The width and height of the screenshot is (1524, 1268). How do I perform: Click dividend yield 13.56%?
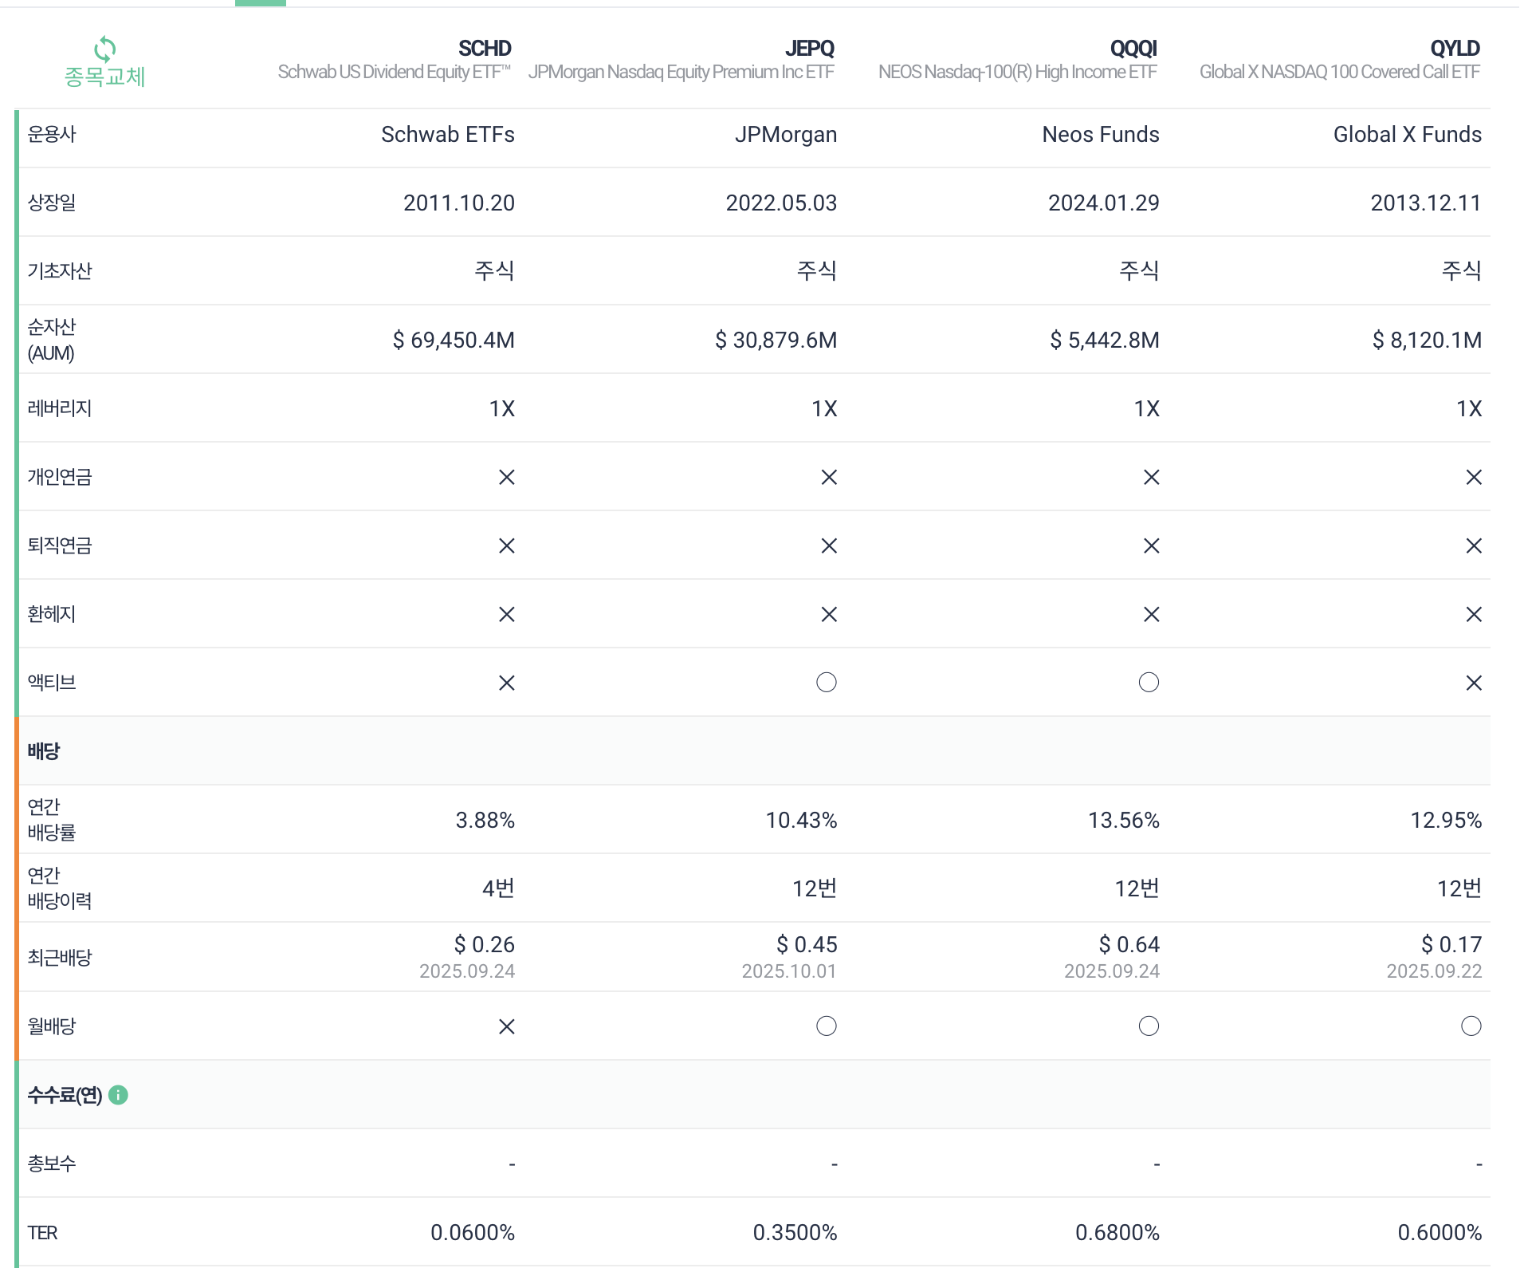coord(1124,820)
